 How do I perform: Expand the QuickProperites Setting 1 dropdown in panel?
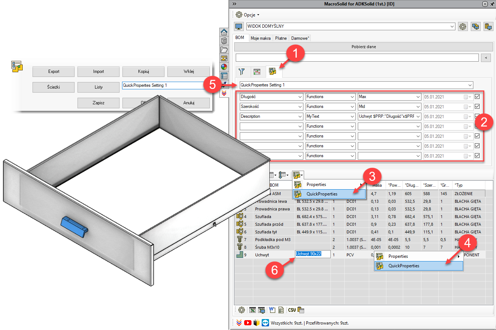click(x=470, y=85)
